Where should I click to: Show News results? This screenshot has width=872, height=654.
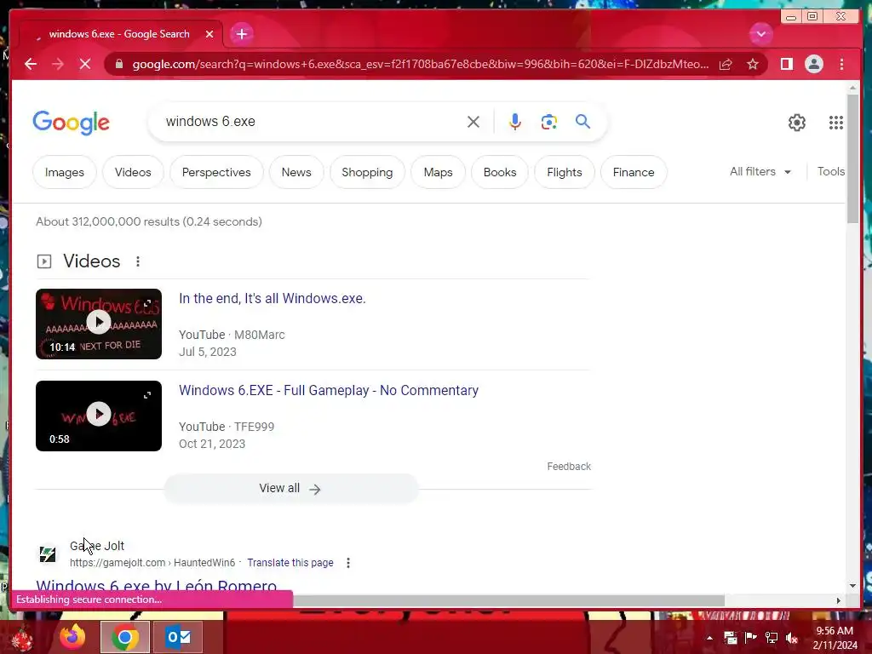click(x=296, y=172)
